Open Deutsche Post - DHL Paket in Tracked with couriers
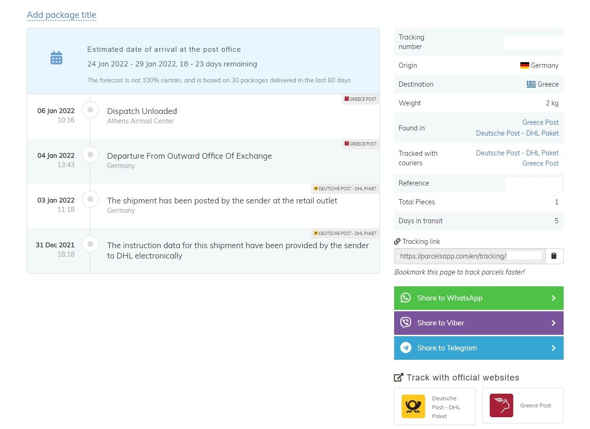 (x=517, y=153)
